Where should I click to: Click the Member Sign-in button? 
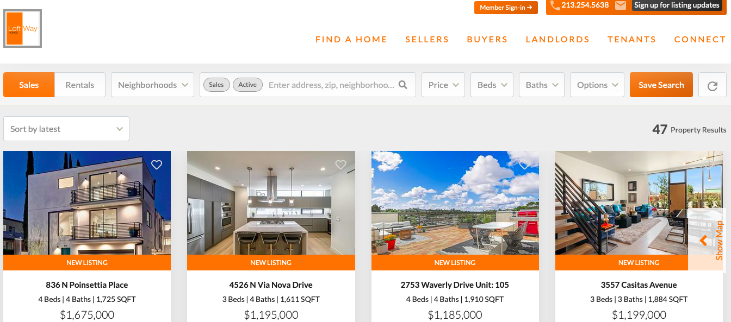[506, 8]
